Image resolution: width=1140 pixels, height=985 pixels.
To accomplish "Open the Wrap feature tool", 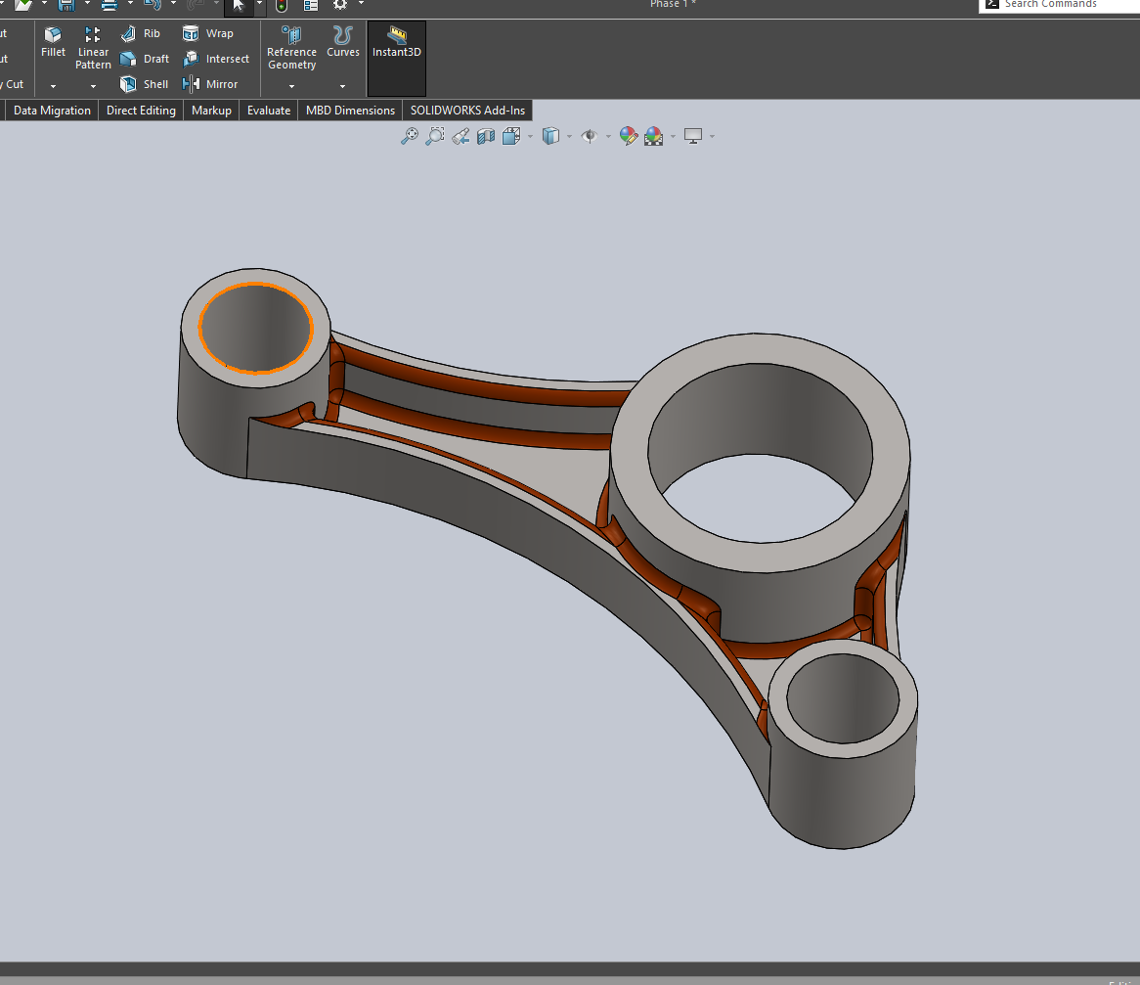I will (206, 32).
